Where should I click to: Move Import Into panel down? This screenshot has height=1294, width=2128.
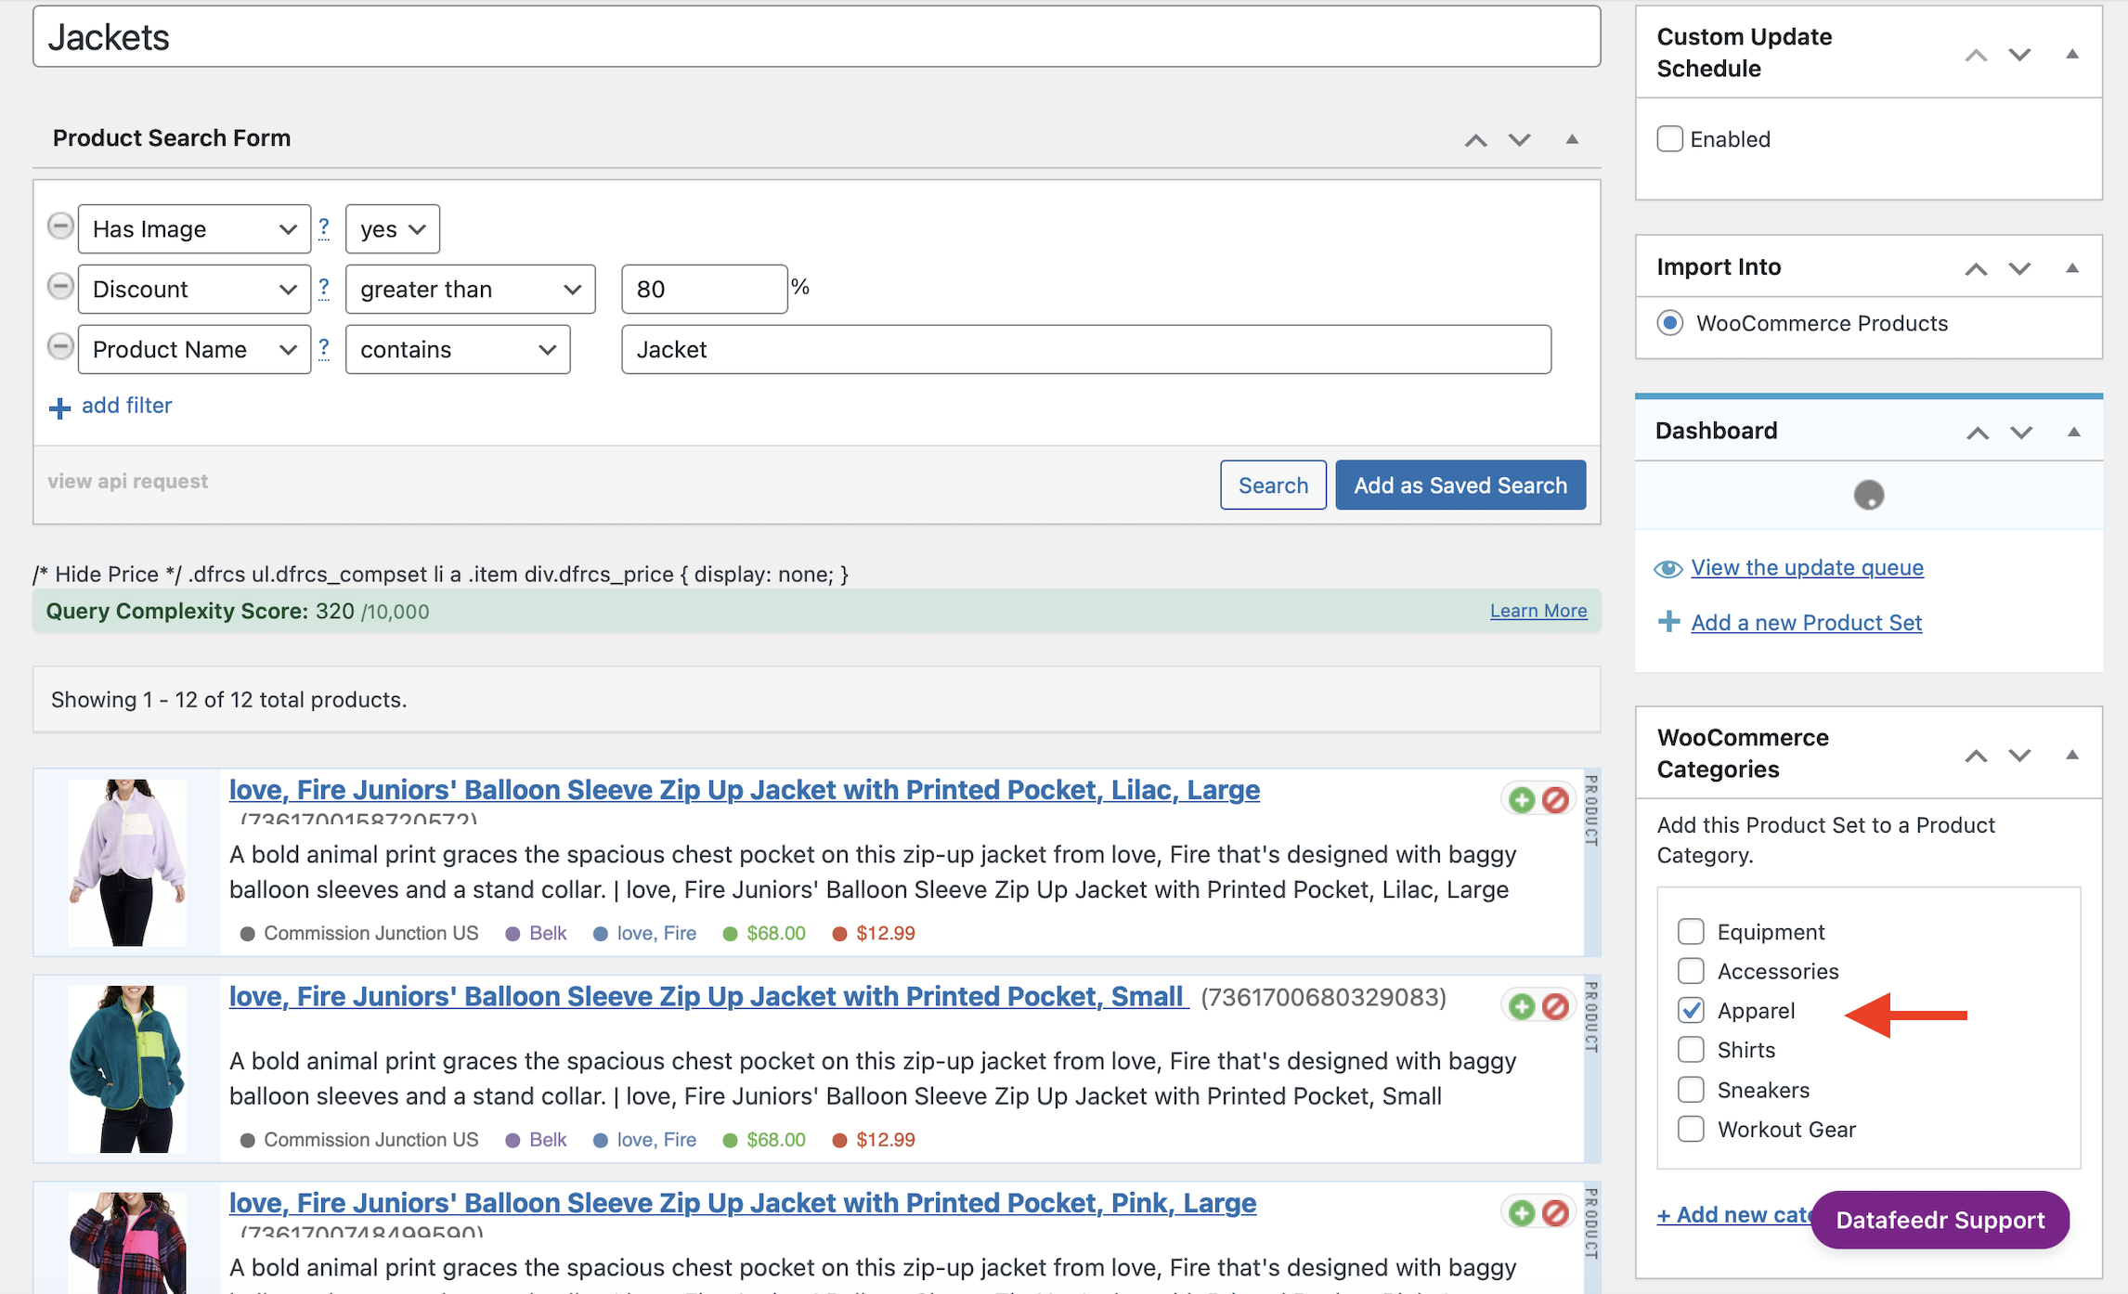click(x=2019, y=269)
